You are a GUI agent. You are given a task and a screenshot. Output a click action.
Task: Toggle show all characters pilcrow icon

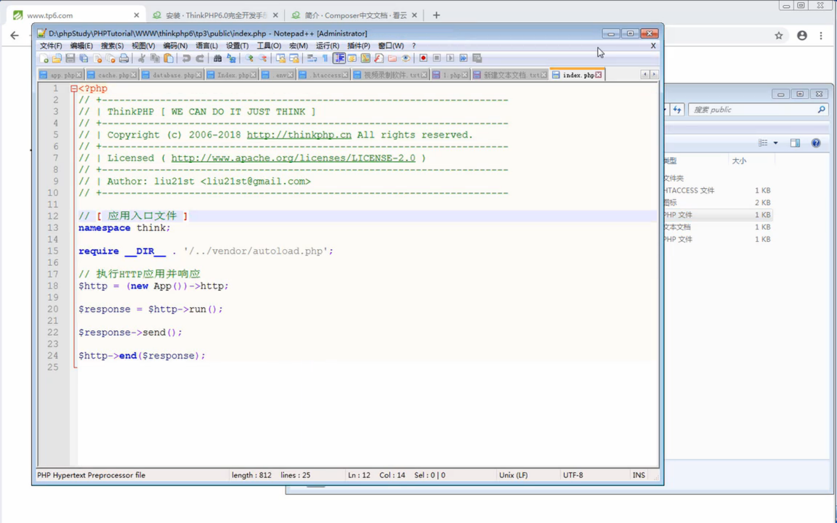coord(325,58)
